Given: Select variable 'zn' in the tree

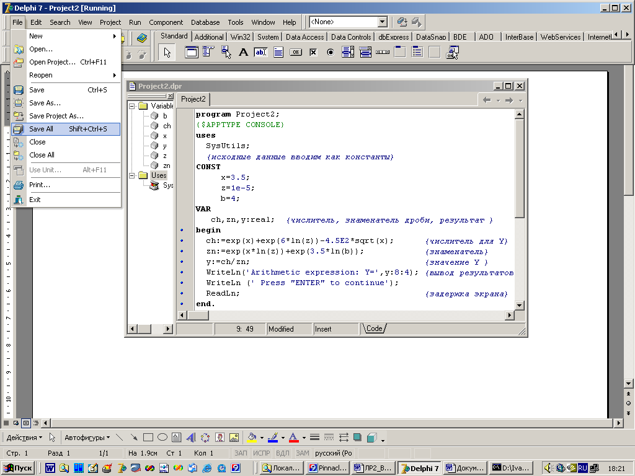Looking at the screenshot, I should [166, 165].
